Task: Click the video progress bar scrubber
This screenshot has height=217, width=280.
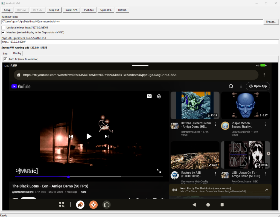Action: pos(69,177)
